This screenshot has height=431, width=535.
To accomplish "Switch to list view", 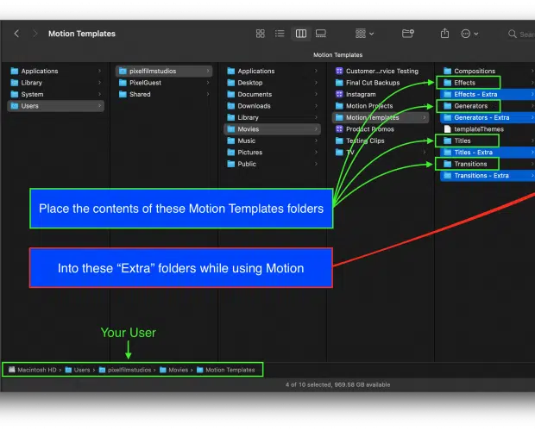I will (280, 34).
